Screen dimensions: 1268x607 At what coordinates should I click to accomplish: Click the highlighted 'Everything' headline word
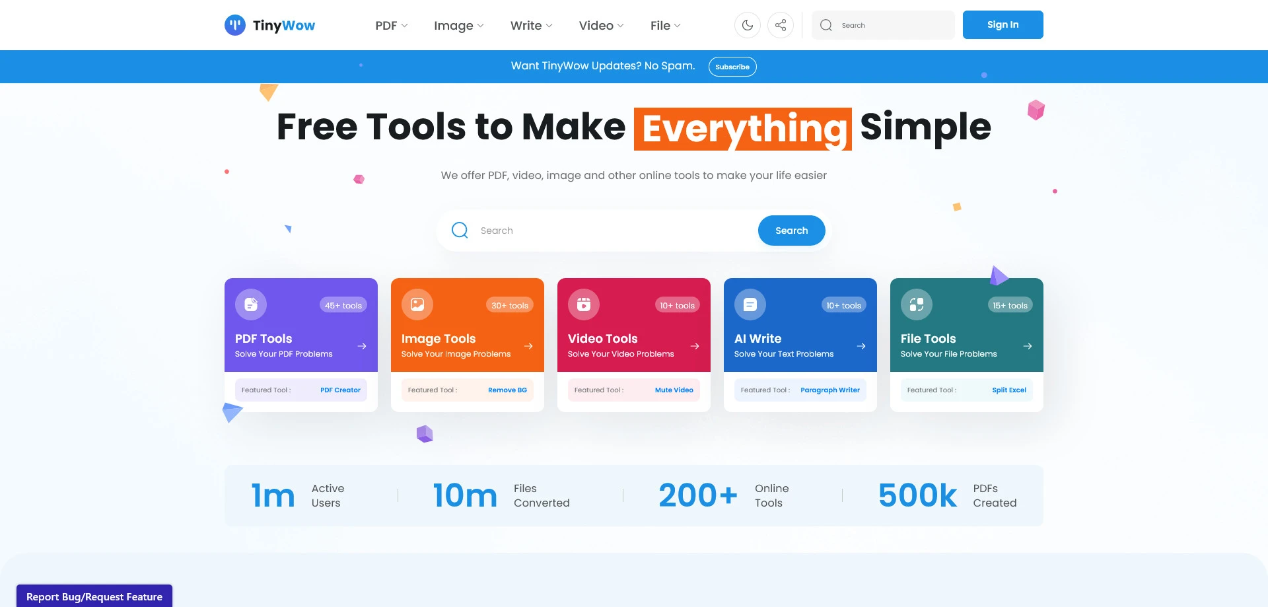pos(743,129)
